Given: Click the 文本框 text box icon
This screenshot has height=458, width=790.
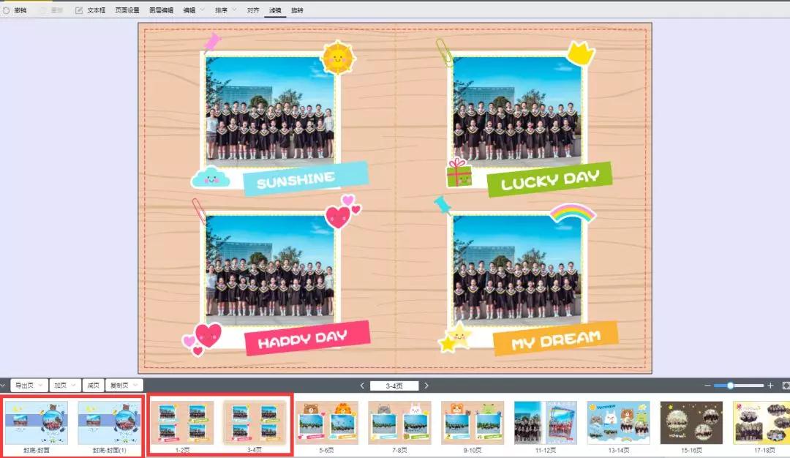Looking at the screenshot, I should 79,10.
